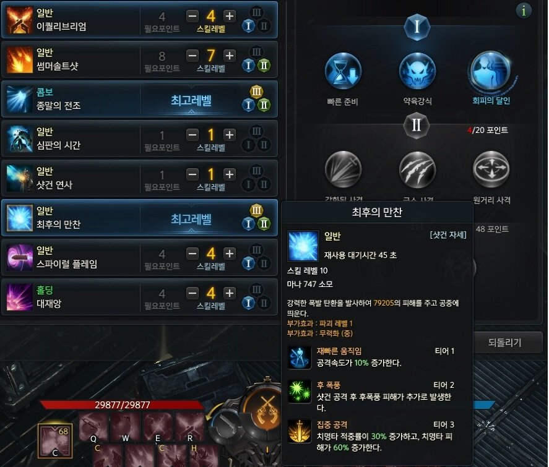Increase 썸머솔트샷 skill level with plus
Screen dimensions: 549x467
[x=230, y=55]
